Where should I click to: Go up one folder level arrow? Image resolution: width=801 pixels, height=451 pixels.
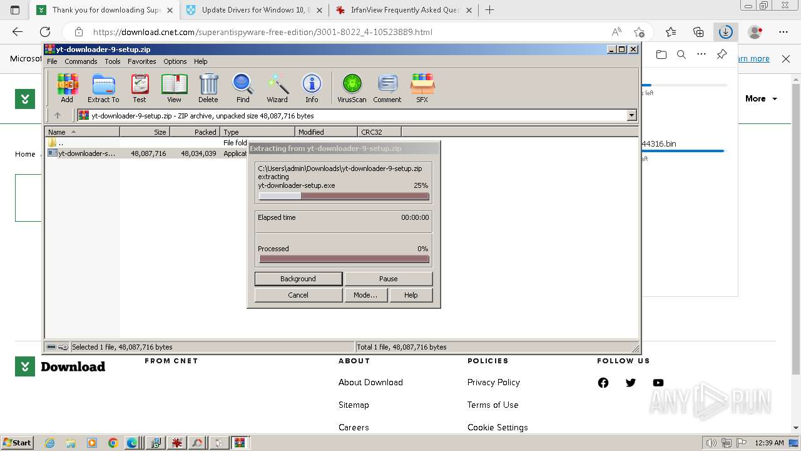tap(58, 115)
